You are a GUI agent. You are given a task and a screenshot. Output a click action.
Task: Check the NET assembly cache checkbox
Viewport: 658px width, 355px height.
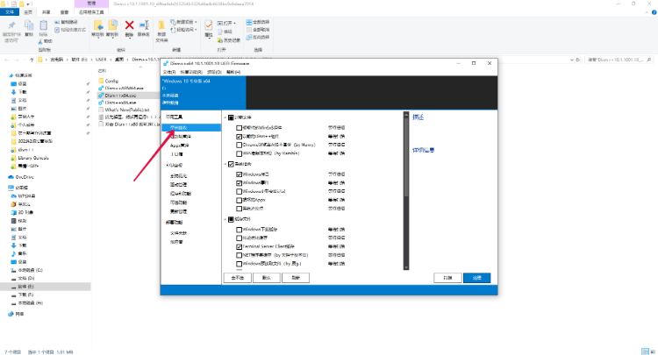pos(239,255)
